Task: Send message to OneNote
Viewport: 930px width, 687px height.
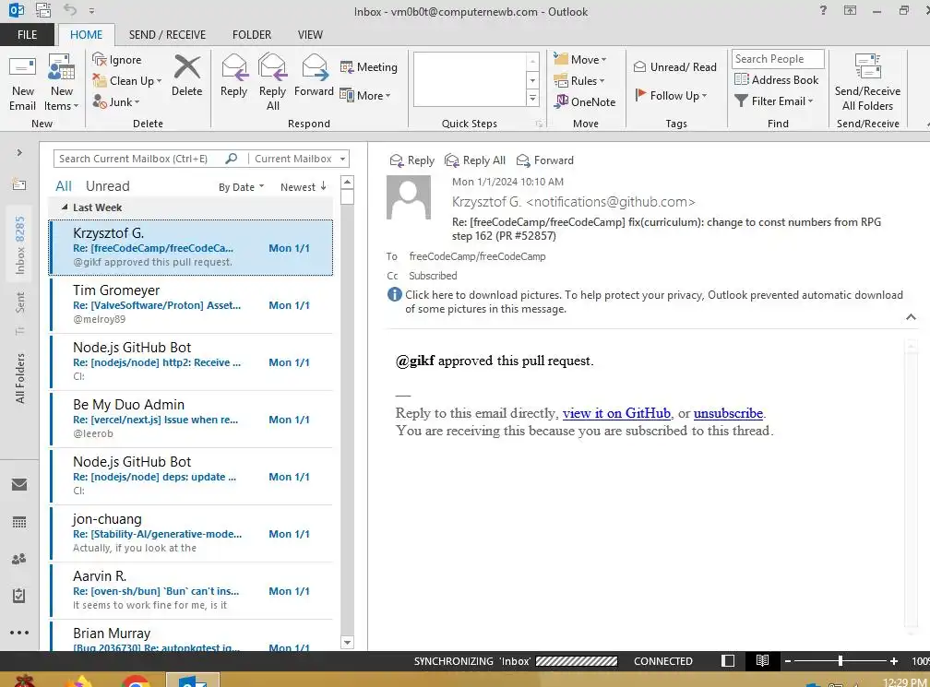Action: coord(585,102)
